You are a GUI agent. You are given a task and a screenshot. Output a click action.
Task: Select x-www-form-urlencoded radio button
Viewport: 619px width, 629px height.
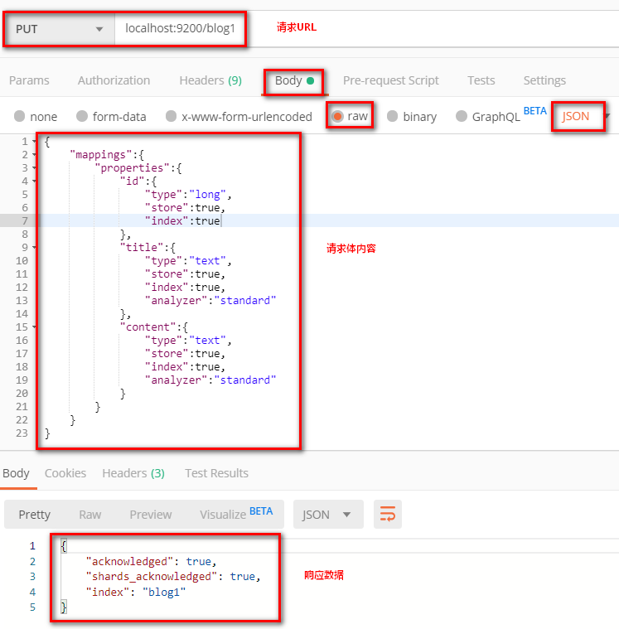171,116
